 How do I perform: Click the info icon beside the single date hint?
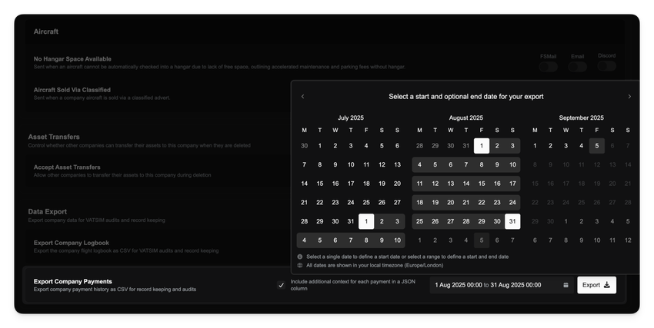click(x=299, y=257)
